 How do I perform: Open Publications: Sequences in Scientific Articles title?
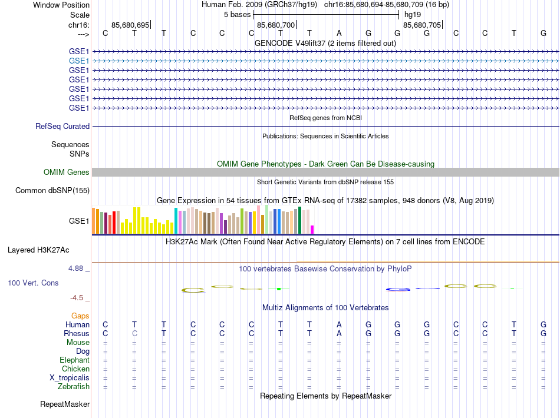(x=325, y=136)
